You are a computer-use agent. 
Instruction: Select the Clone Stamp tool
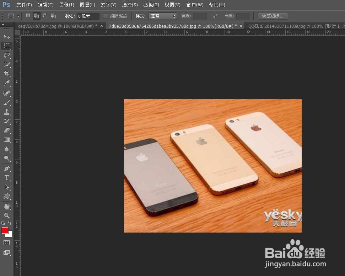7,112
